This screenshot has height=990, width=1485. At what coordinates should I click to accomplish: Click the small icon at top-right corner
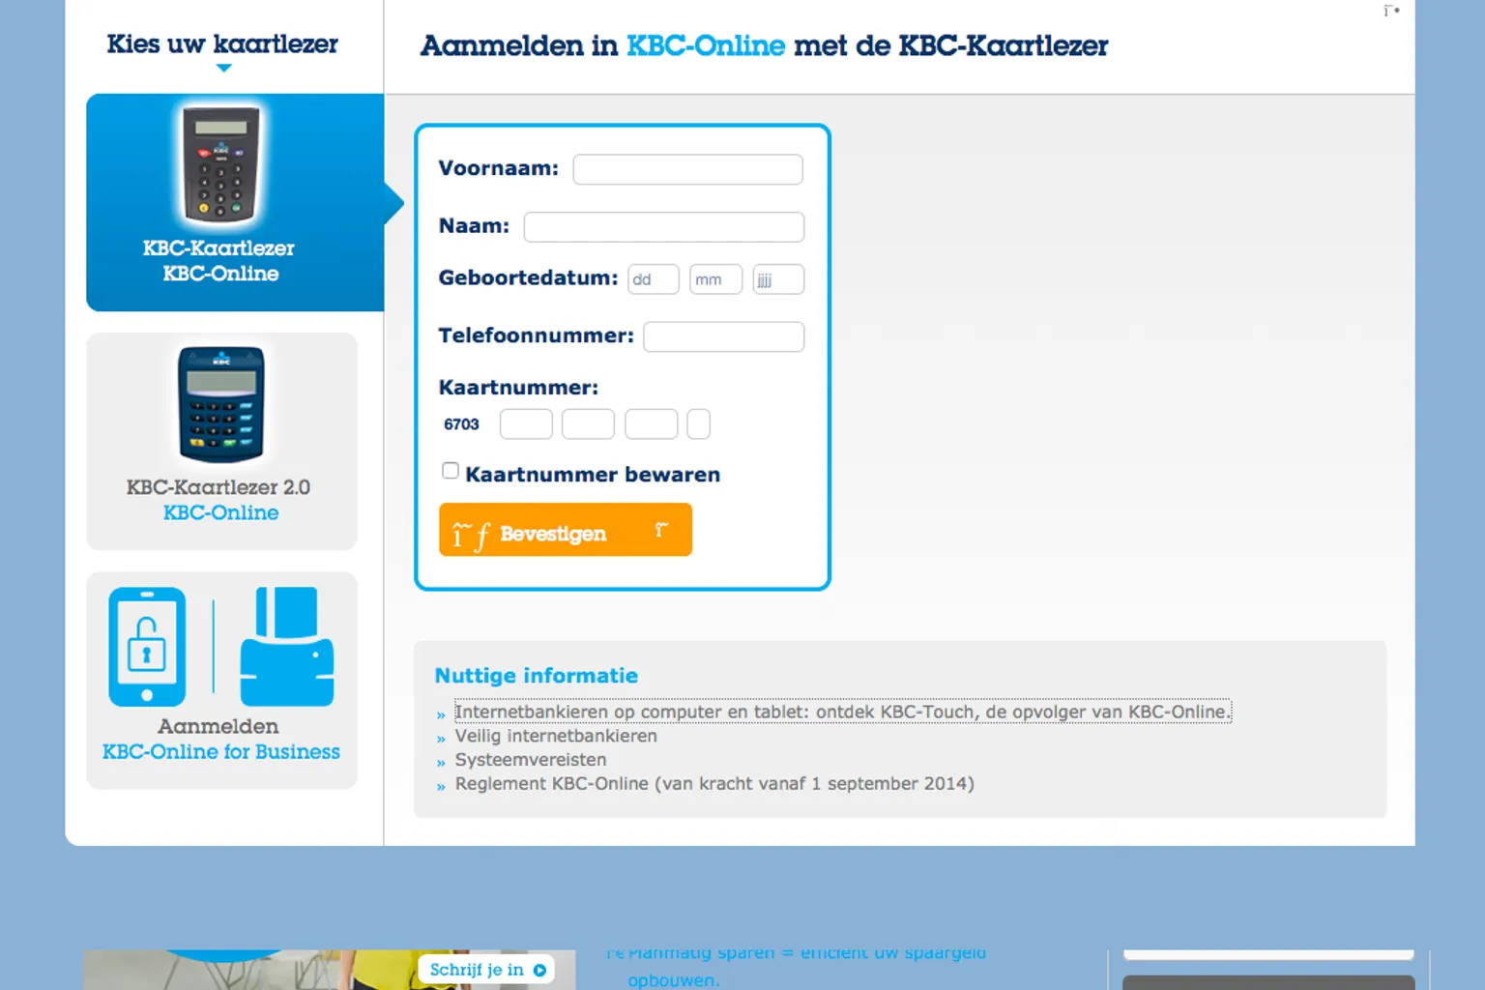1391,11
